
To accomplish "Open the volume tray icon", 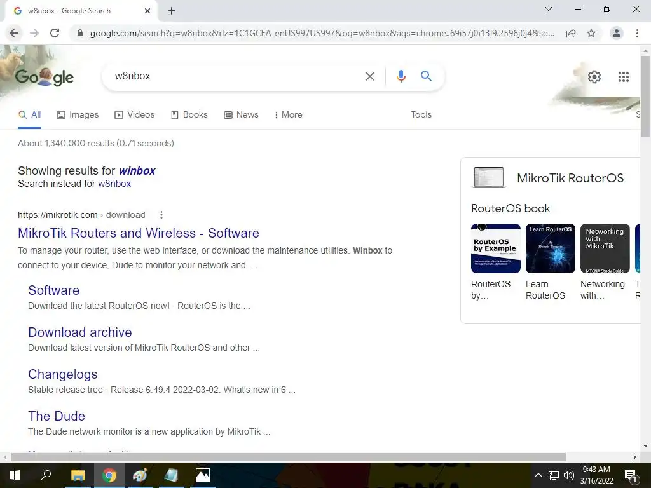I will (569, 475).
